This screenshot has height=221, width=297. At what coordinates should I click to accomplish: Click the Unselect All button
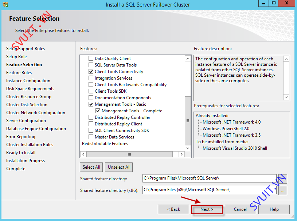coord(119,167)
